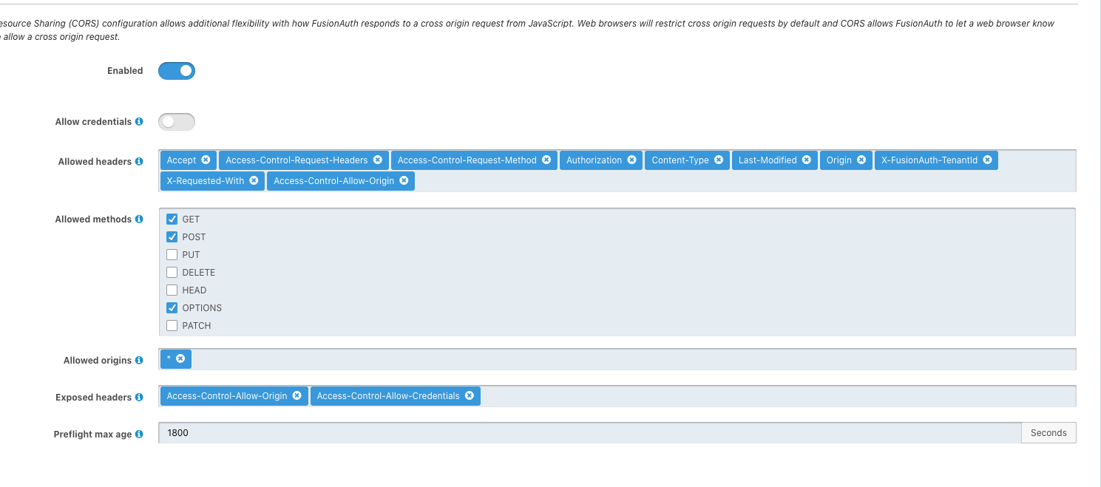Remove Access-Control-Allow-Credentials exposed header tag

[469, 396]
